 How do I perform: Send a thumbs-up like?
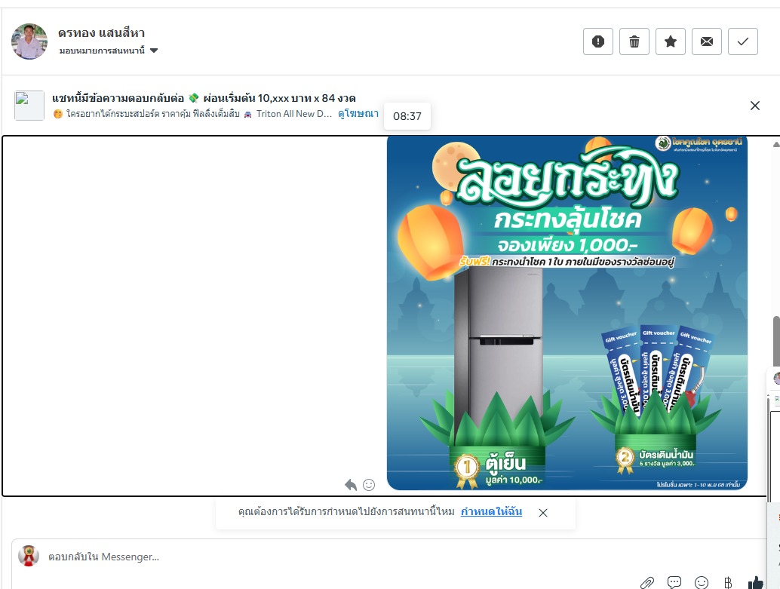tap(756, 582)
